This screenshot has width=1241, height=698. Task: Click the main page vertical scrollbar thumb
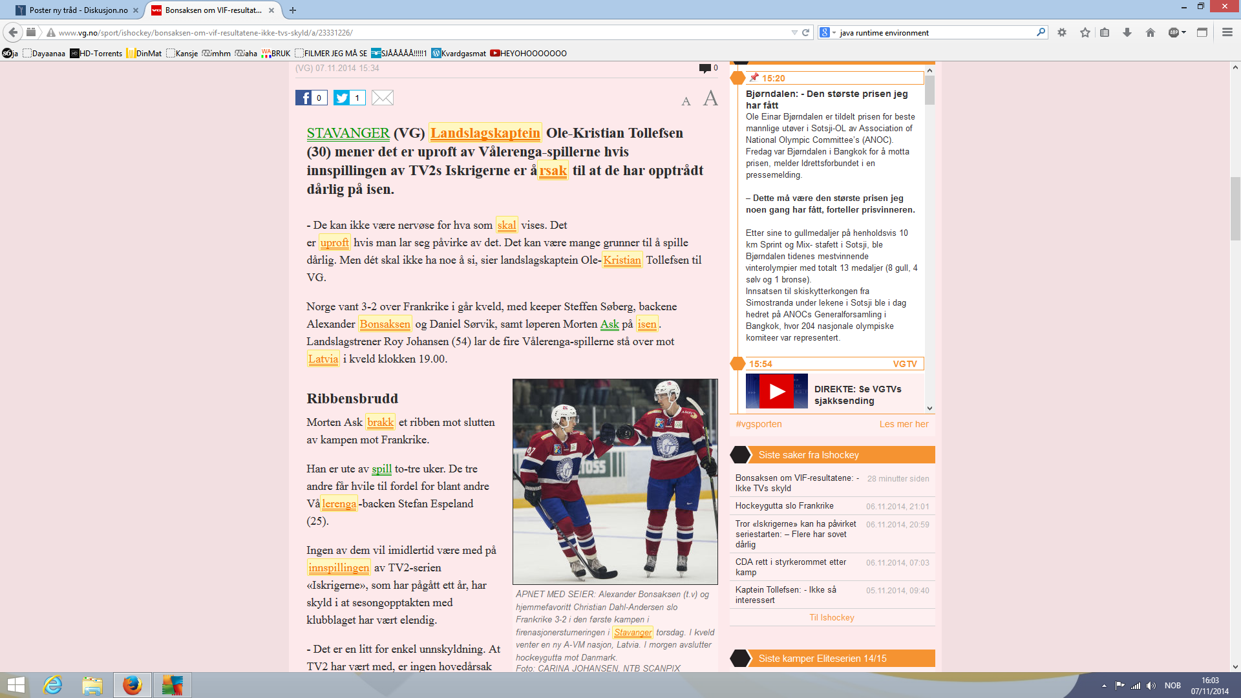[1235, 208]
